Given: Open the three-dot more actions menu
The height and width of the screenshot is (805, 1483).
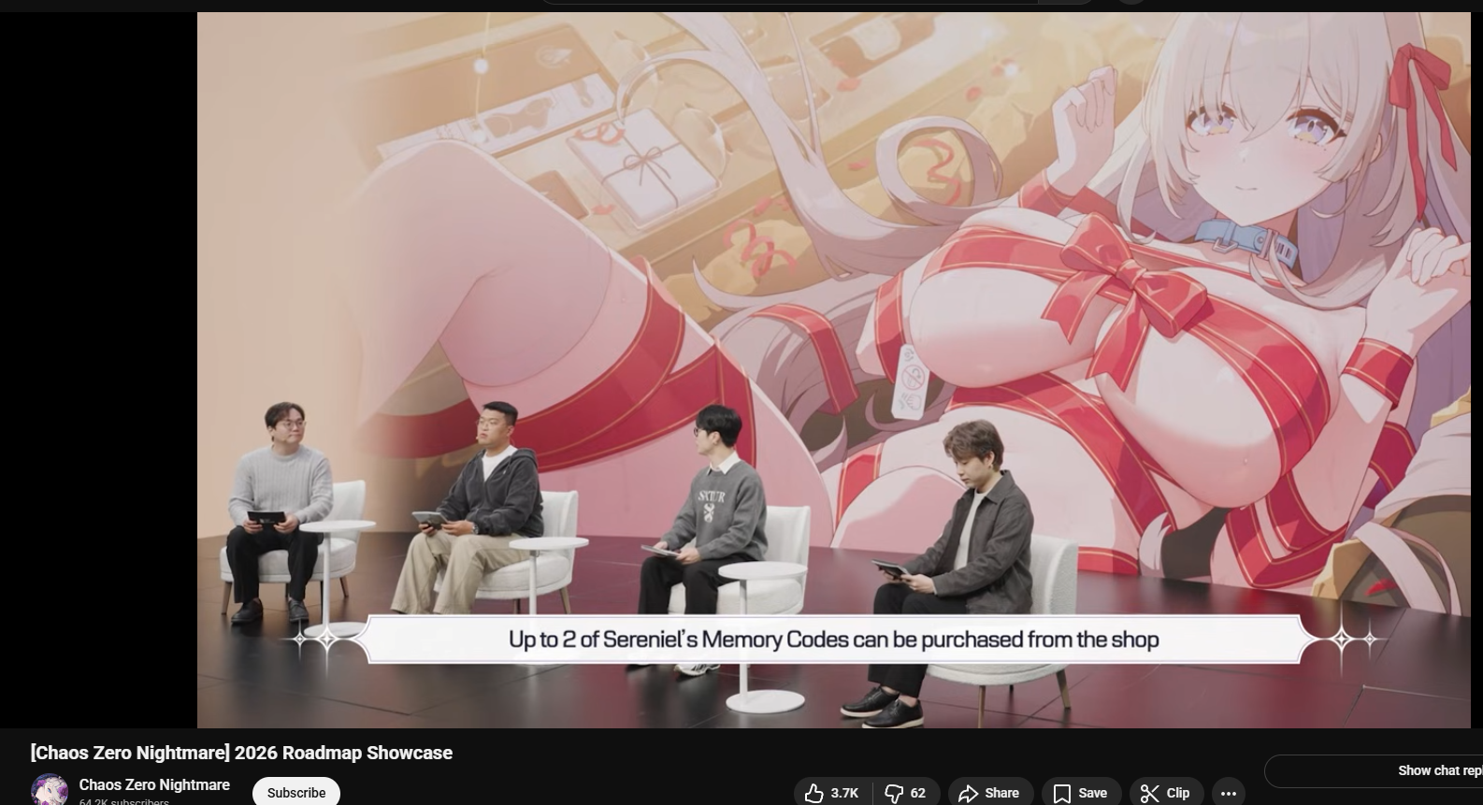Looking at the screenshot, I should coord(1229,793).
